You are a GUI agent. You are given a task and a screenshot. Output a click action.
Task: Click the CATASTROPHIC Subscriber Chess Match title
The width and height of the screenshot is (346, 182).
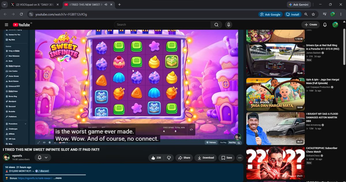(322, 150)
